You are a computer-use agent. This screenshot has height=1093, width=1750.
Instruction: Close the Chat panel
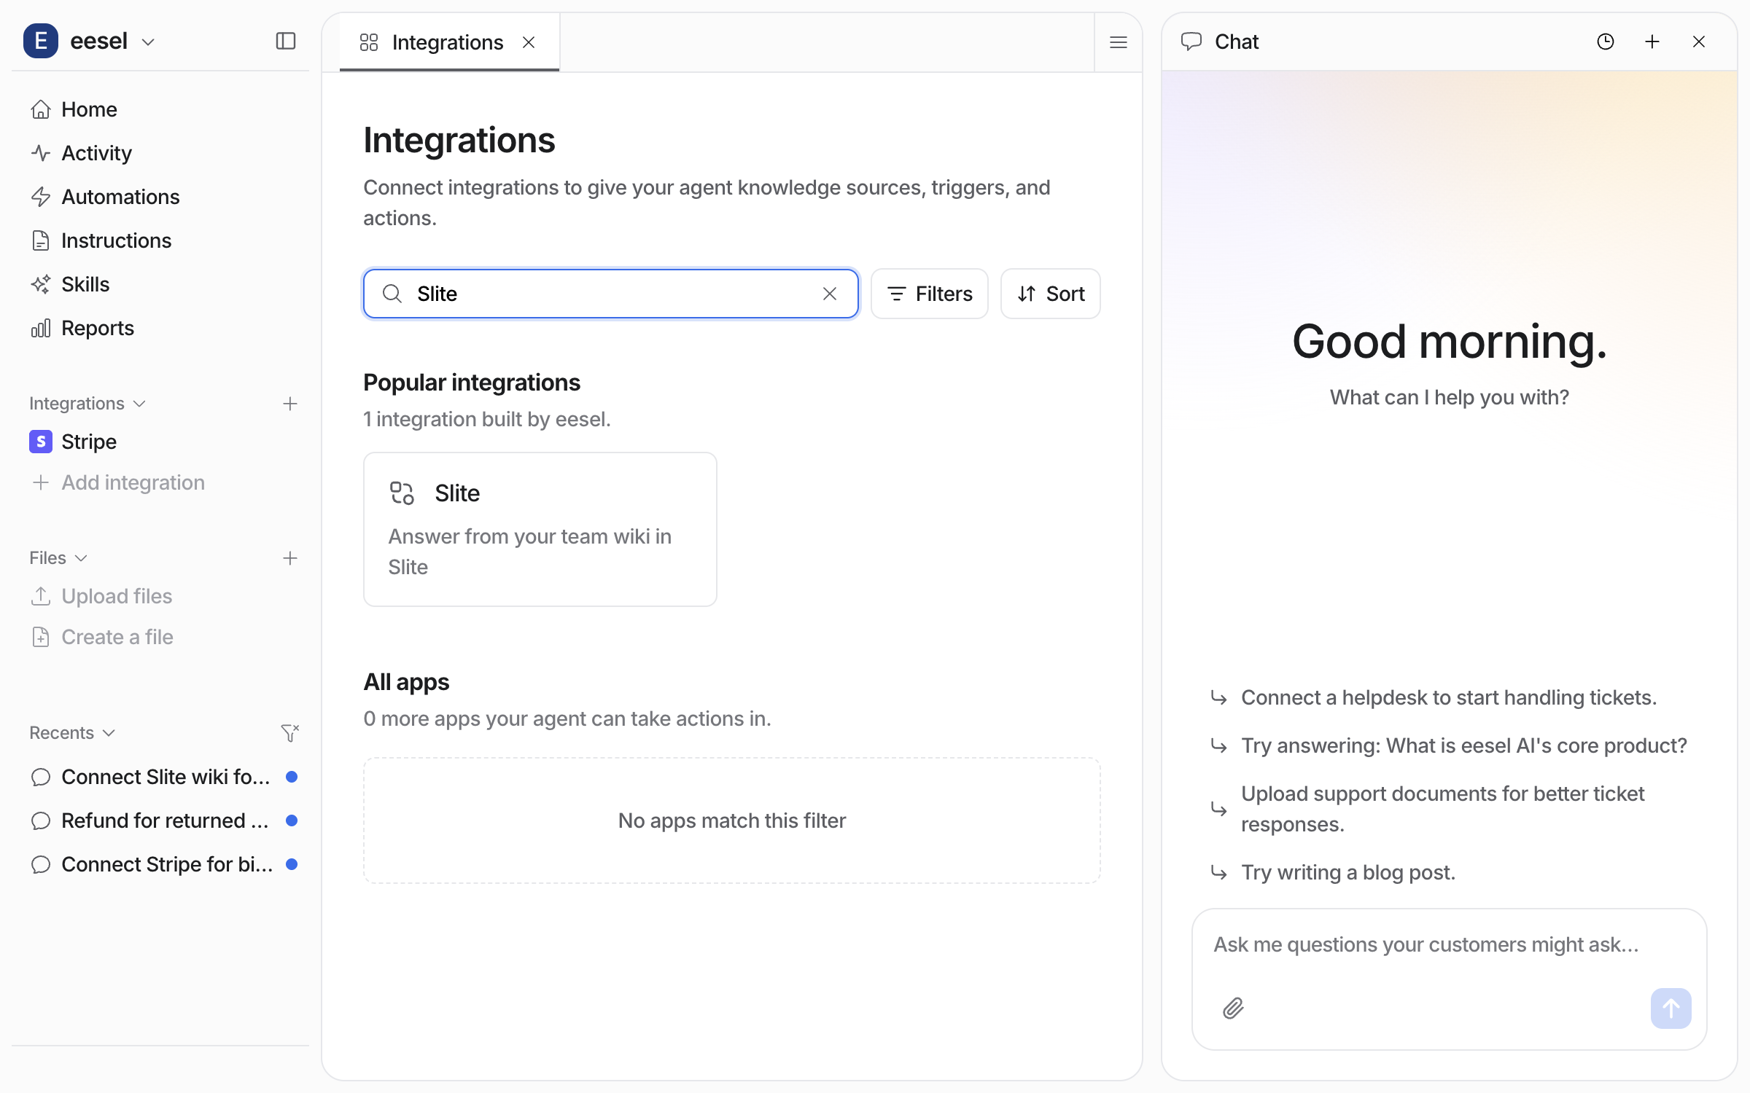click(1699, 42)
